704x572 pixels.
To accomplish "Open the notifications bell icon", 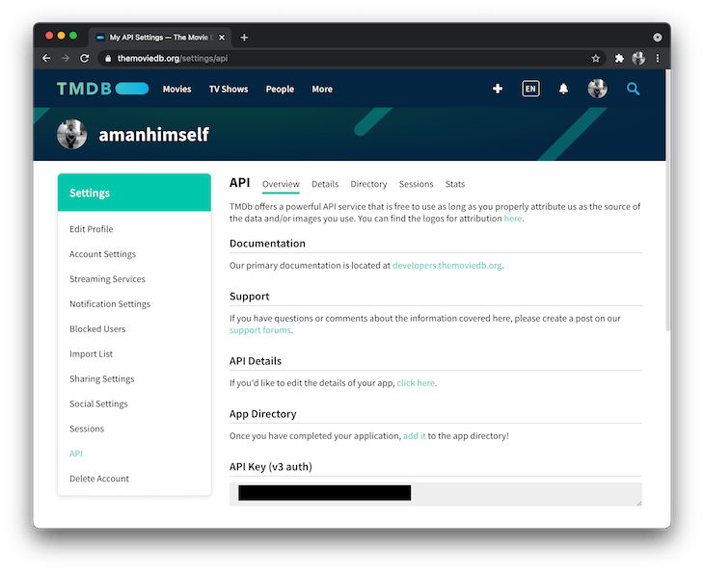I will [x=564, y=89].
